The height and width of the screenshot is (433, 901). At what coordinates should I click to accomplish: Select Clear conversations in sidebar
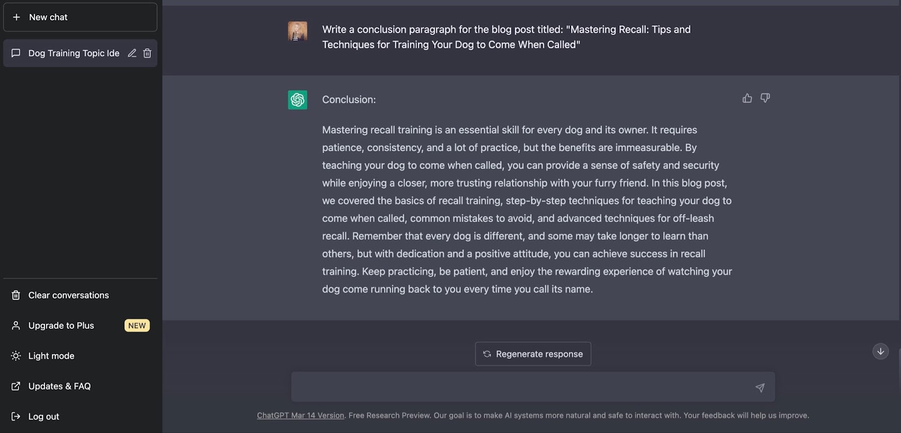tap(80, 295)
